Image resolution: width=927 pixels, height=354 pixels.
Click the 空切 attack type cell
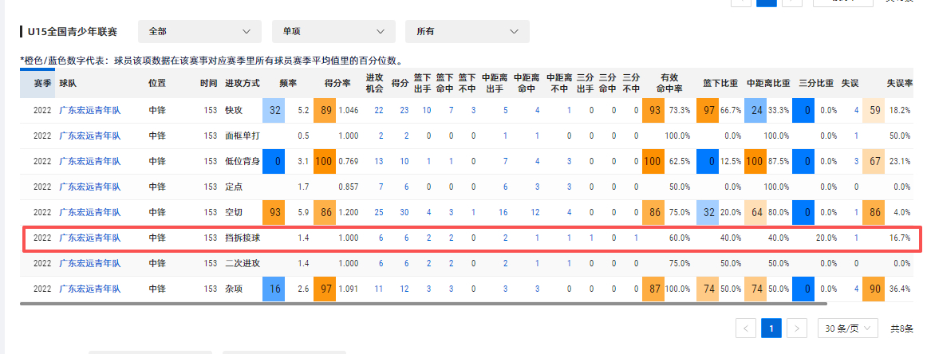pyautogui.click(x=234, y=212)
